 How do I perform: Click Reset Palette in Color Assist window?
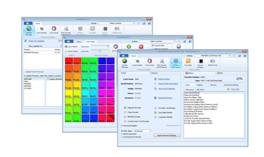pos(72,51)
